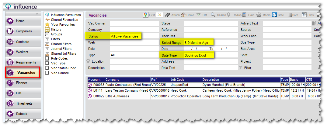
Task: Click the Search magnifier icon
Action: tap(213, 15)
